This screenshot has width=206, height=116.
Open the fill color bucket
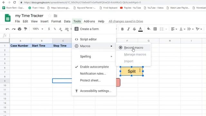pyautogui.click(x=149, y=29)
